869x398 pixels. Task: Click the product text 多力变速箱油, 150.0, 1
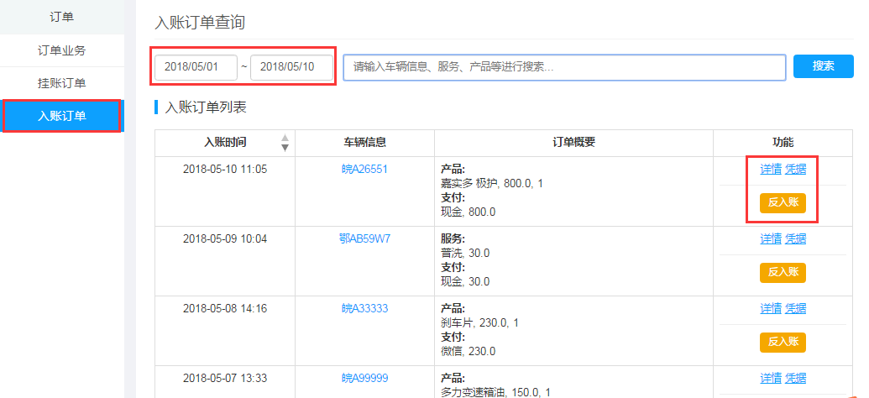pos(495,392)
